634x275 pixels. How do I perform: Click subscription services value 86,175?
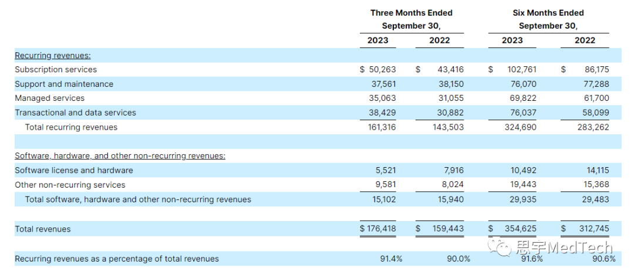(596, 69)
